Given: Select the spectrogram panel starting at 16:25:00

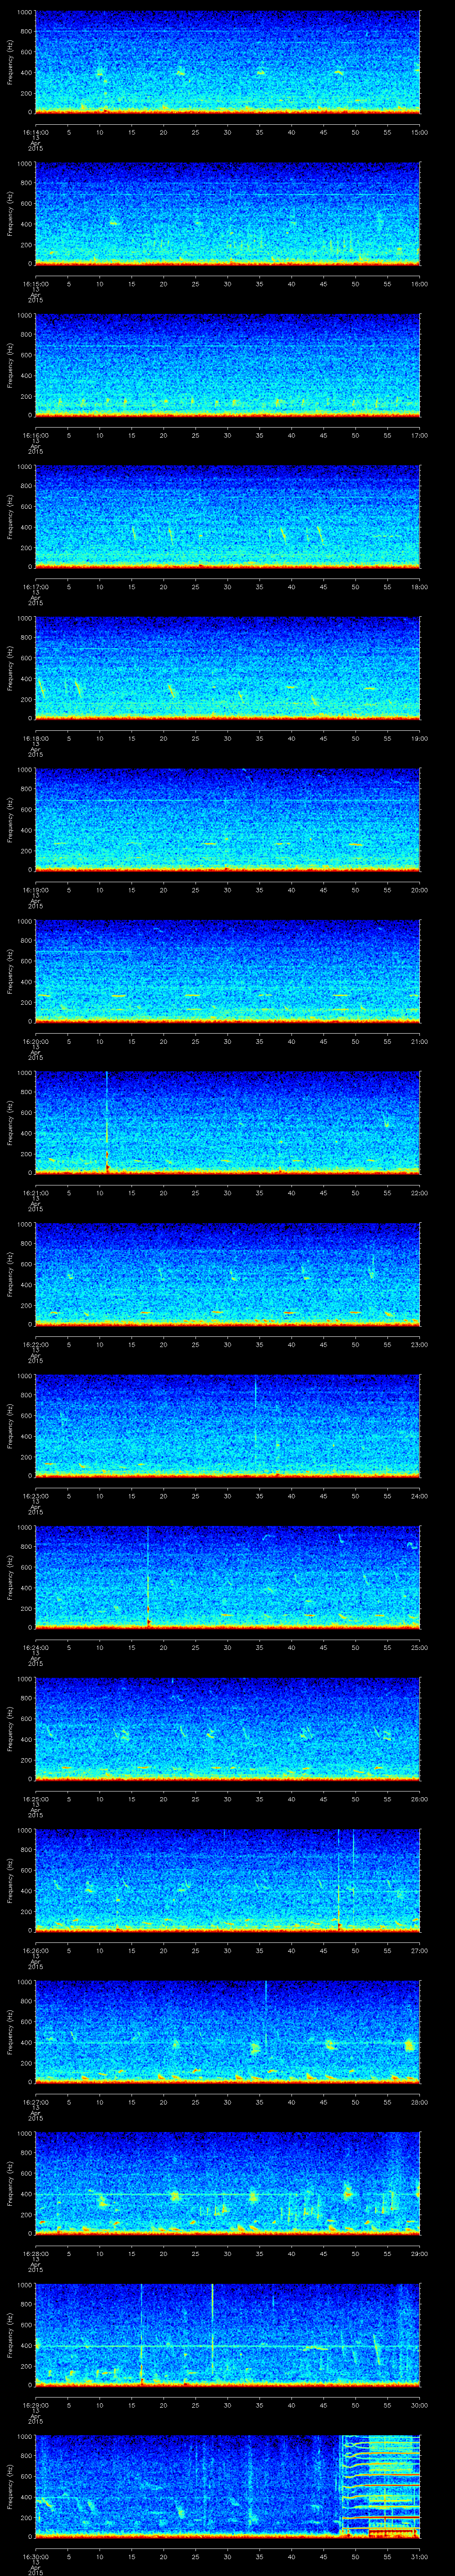Looking at the screenshot, I should coord(227,1728).
